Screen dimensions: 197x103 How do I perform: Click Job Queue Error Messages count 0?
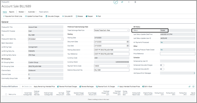point(194,73)
